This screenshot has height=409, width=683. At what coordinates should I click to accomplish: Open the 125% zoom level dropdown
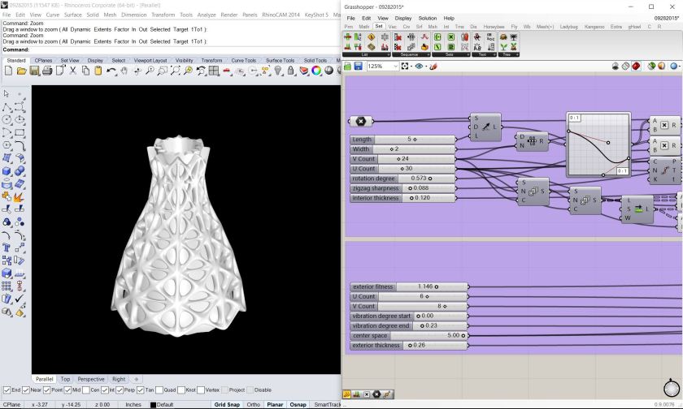pyautogui.click(x=395, y=67)
